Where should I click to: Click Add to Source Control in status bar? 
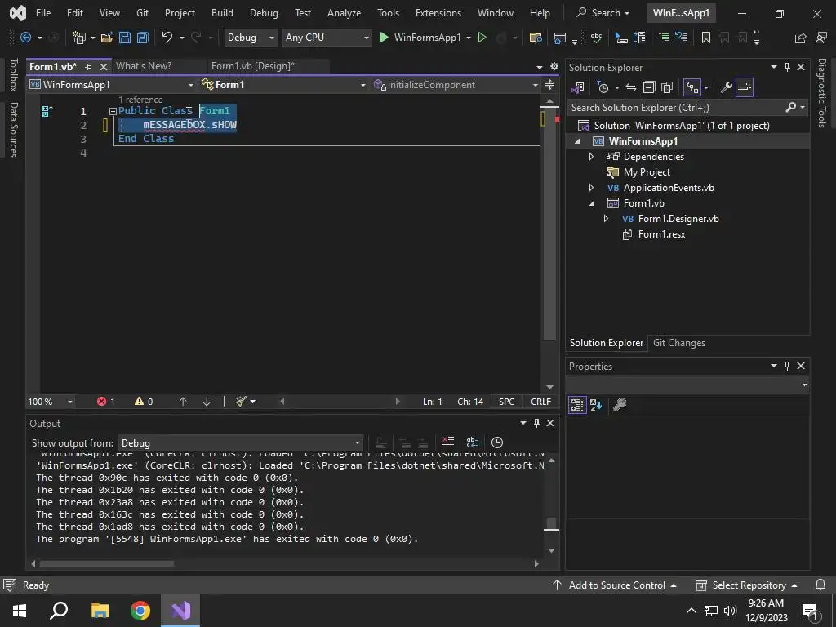click(x=615, y=585)
